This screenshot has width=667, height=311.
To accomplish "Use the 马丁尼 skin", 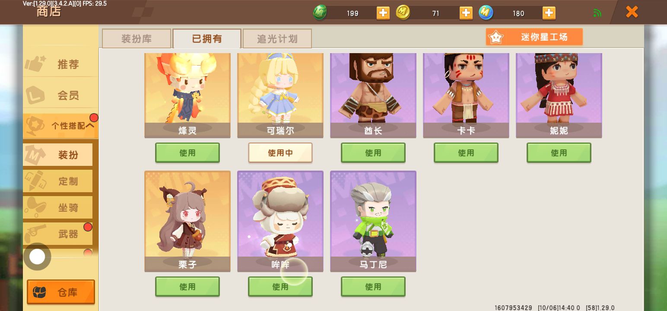I will 373,287.
